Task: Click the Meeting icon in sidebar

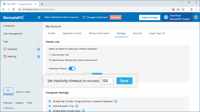Action: tap(5, 56)
